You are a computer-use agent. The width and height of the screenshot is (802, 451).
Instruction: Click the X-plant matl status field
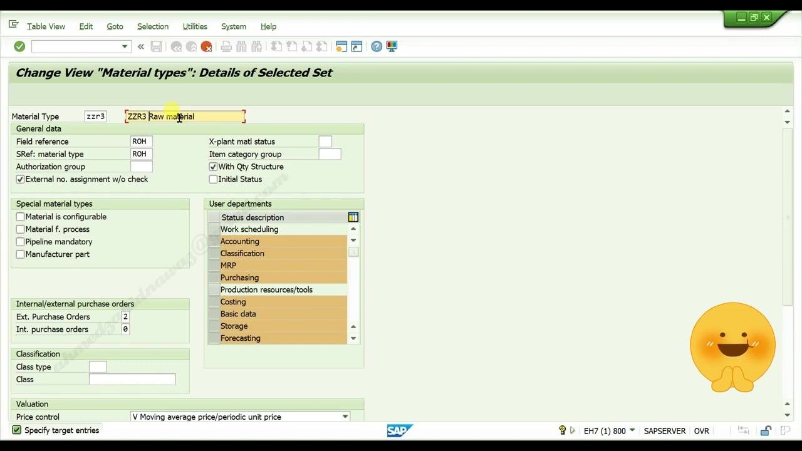point(325,142)
